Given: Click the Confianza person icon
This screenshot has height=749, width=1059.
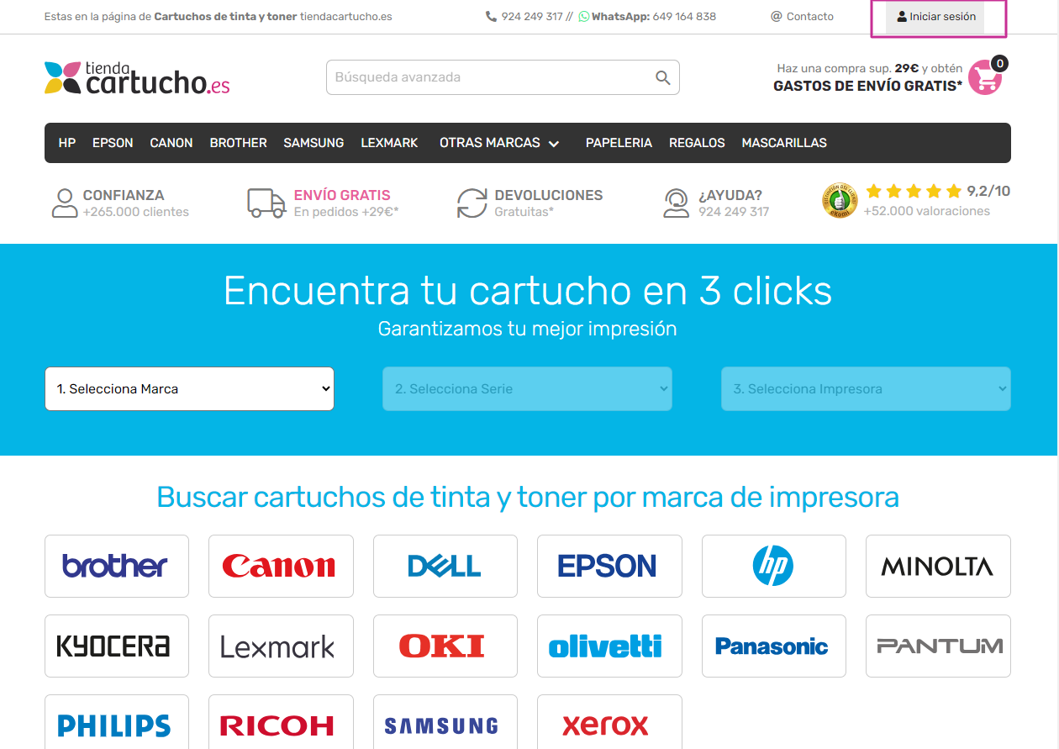Looking at the screenshot, I should pos(65,203).
